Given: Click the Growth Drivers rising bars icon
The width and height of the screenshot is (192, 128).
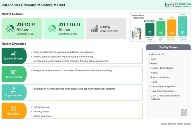Looking at the screenshot, I should [x=13, y=53].
